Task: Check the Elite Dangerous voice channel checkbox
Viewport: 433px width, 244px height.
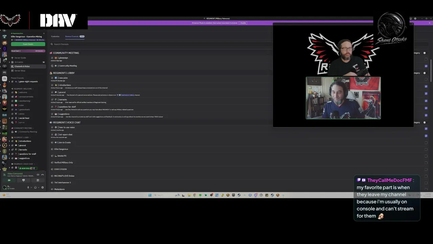Action: [x=426, y=149]
